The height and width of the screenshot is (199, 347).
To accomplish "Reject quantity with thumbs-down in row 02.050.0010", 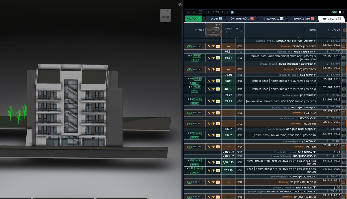I will pos(213,57).
